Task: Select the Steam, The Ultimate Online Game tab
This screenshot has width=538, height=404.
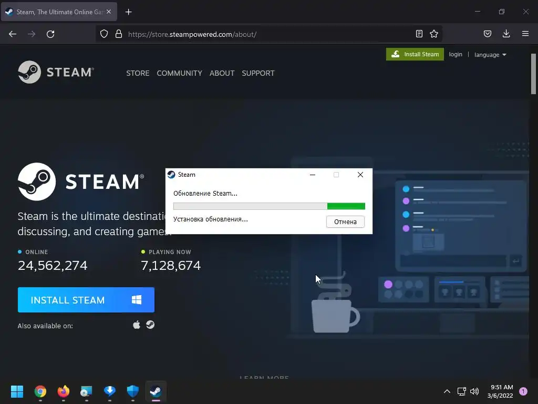Action: click(x=59, y=12)
